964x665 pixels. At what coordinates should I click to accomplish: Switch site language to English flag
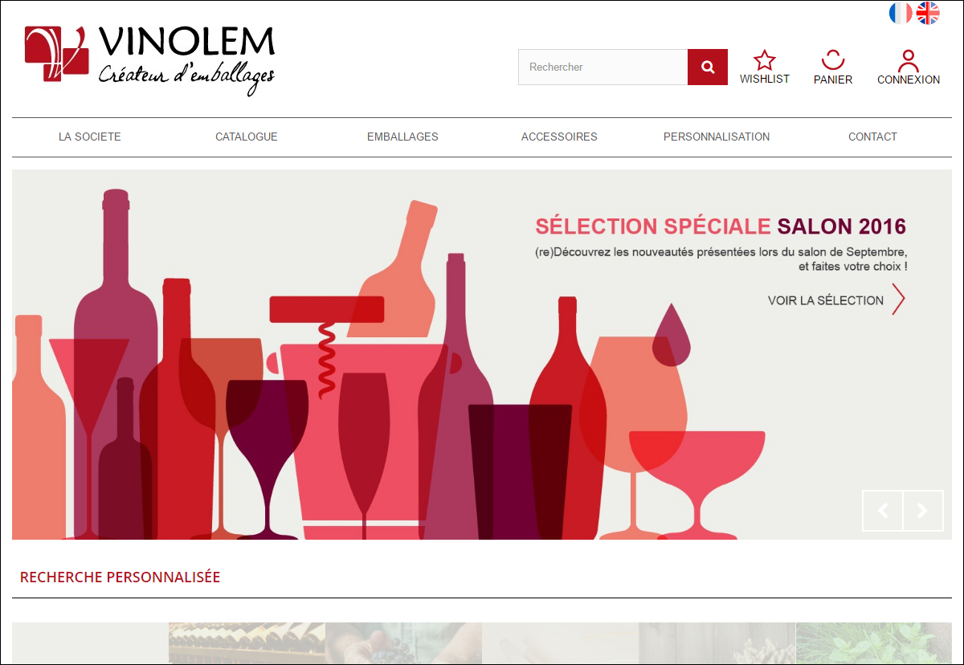pos(928,13)
